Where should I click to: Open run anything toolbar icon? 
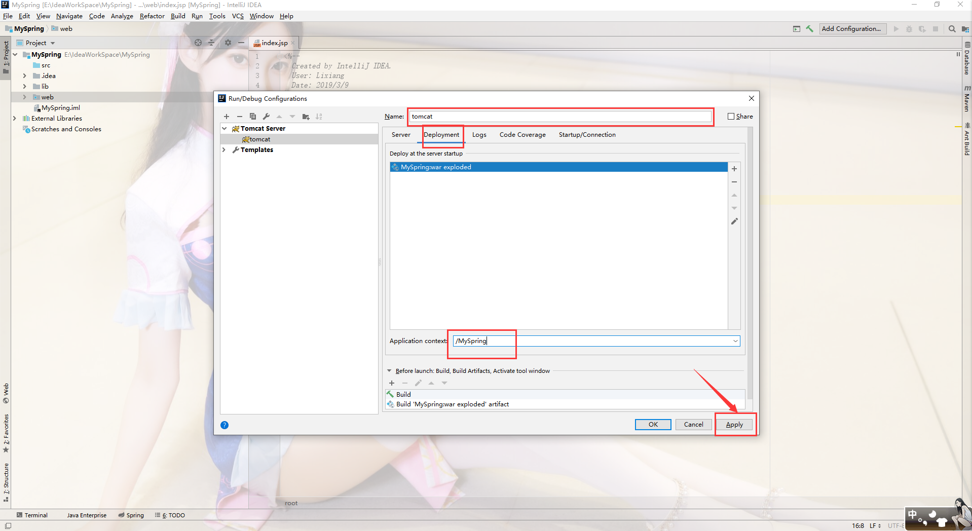pos(797,29)
